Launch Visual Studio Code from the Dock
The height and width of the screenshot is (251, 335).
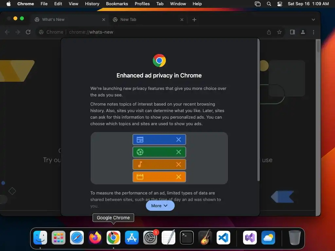coord(223,237)
